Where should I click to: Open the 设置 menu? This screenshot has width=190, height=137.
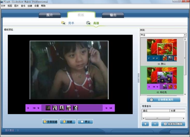click(x=37, y=6)
